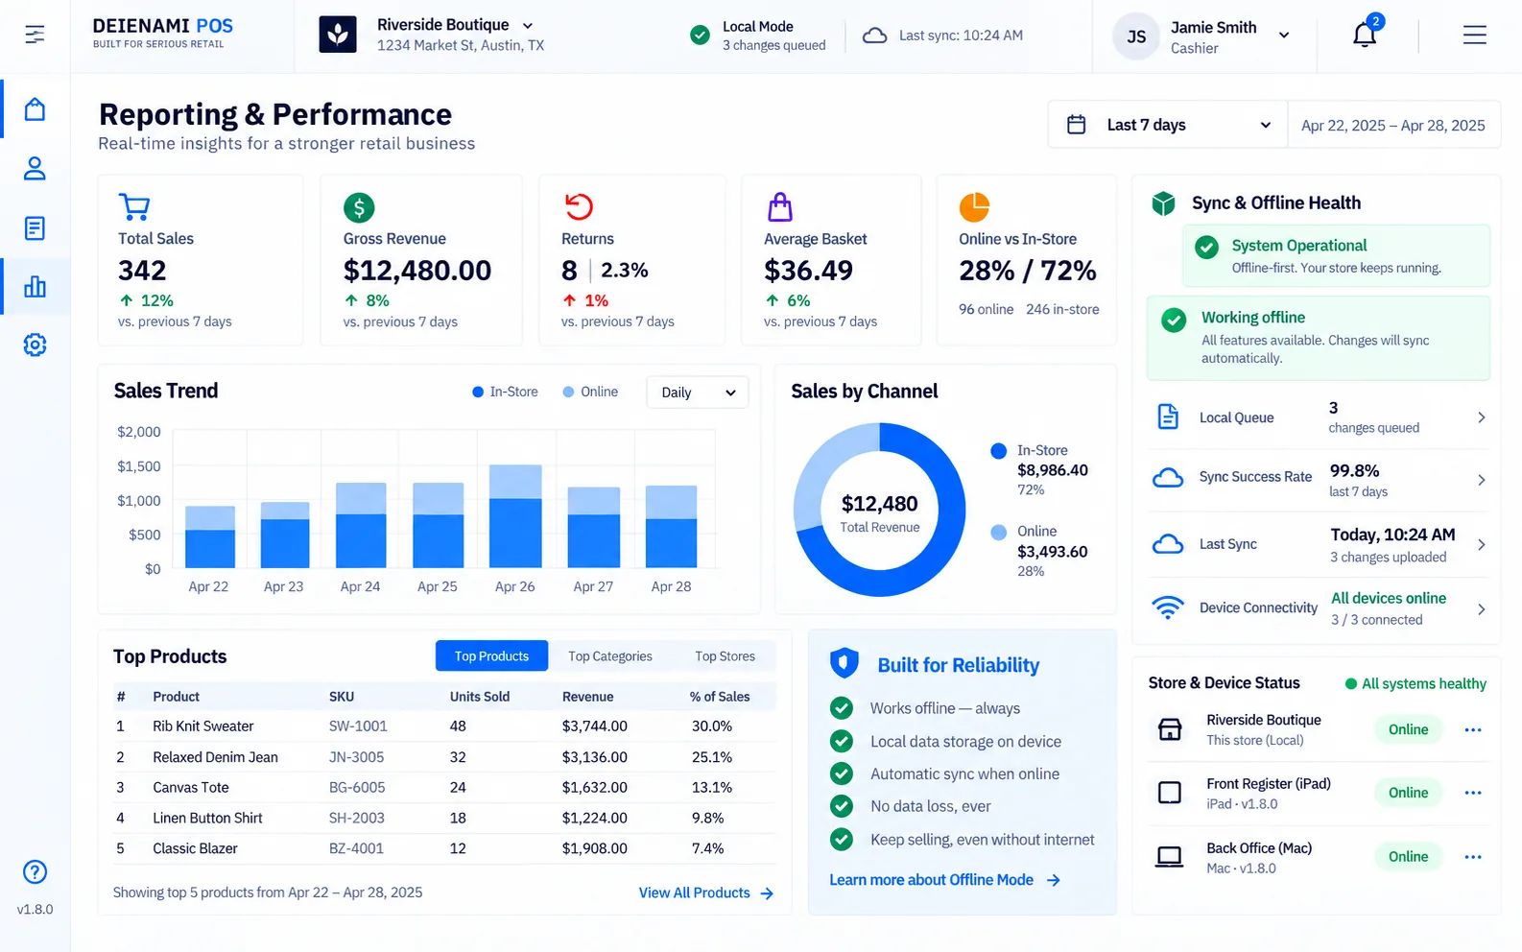Click the Apr 26 bar in Sales Trend
This screenshot has height=952, width=1522.
[515, 516]
